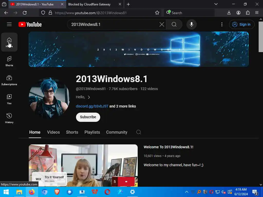Launch Opera from the taskbar
263x197 pixels.
pyautogui.click(x=107, y=192)
